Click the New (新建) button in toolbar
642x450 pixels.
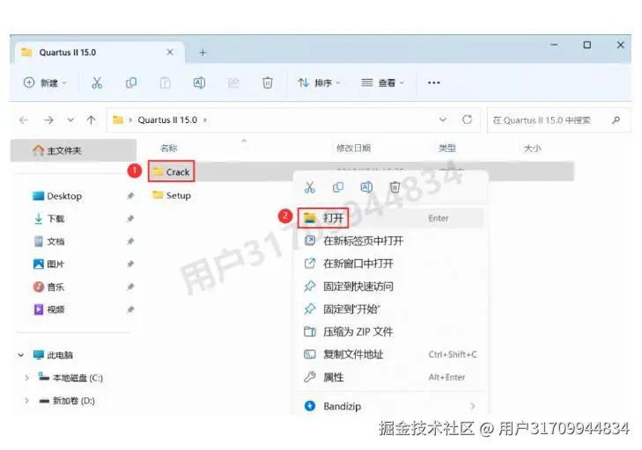(x=45, y=83)
